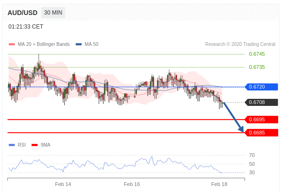The height and width of the screenshot is (193, 281).
Task: Click the red 0.6695 support tag
Action: coord(261,119)
